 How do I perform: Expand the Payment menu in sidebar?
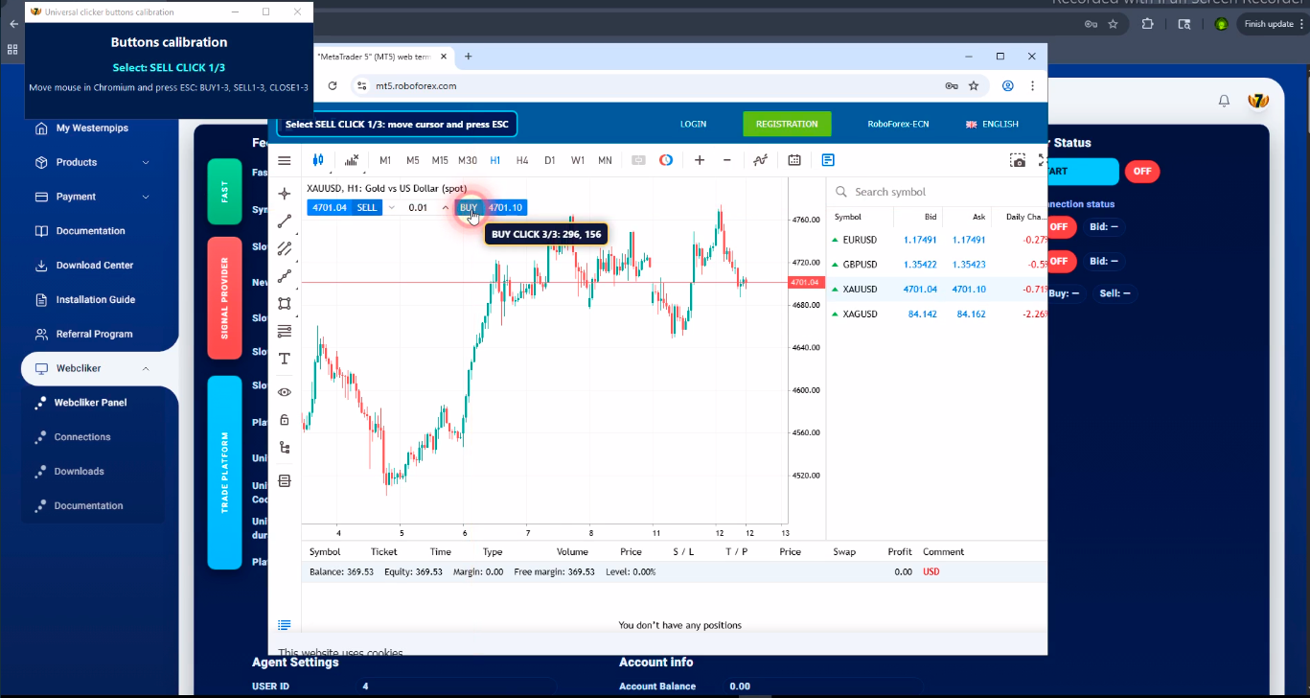point(94,197)
